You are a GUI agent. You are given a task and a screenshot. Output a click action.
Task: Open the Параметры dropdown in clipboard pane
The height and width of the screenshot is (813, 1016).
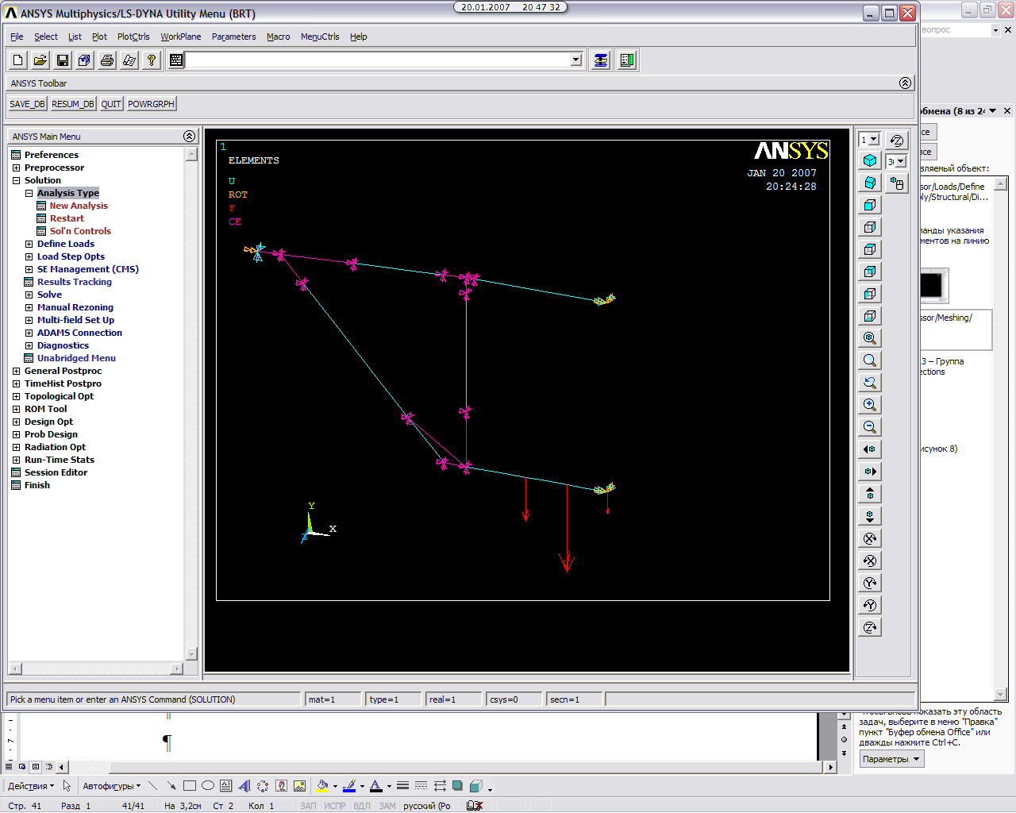click(891, 759)
